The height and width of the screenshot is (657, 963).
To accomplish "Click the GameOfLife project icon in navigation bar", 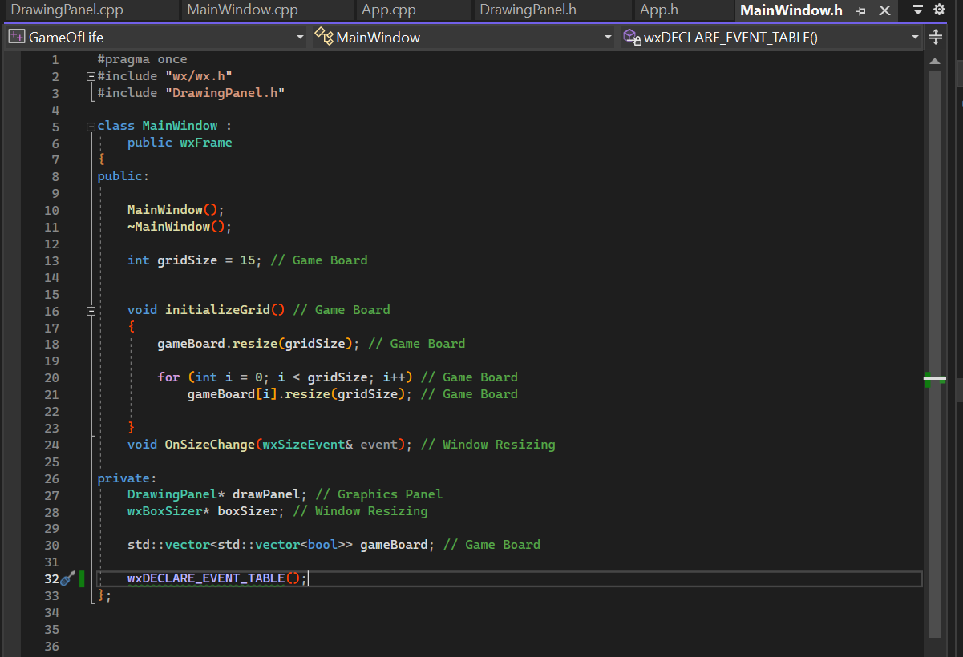I will coord(16,37).
